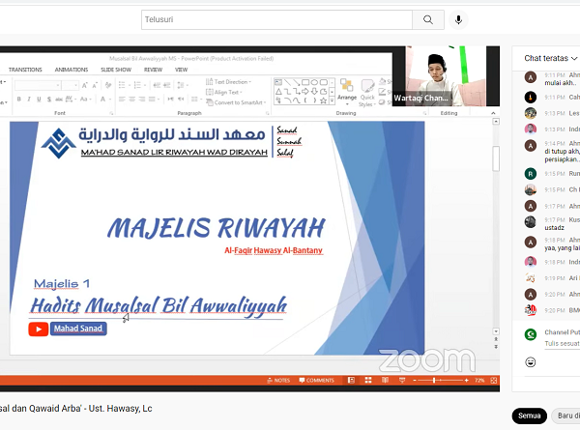Open the Text Direction dropdown
Screen dimensions: 580x430
pos(228,82)
